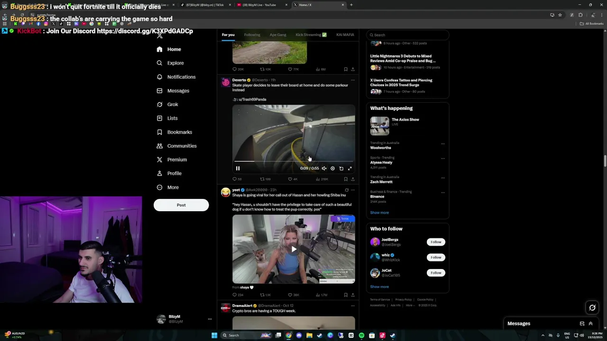
Task: Follow whiz
Action: pyautogui.click(x=436, y=257)
